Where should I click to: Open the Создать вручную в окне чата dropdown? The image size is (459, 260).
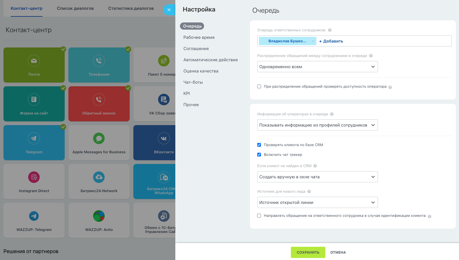click(317, 177)
